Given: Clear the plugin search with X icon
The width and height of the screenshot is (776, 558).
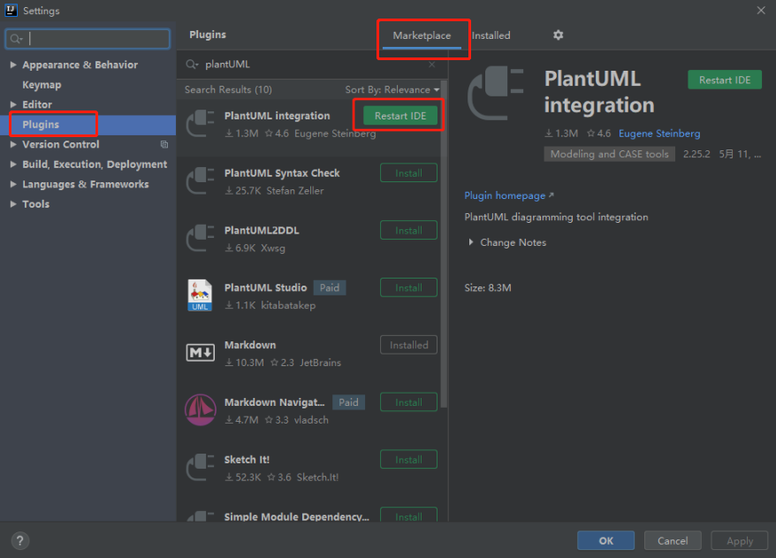Looking at the screenshot, I should [x=432, y=65].
